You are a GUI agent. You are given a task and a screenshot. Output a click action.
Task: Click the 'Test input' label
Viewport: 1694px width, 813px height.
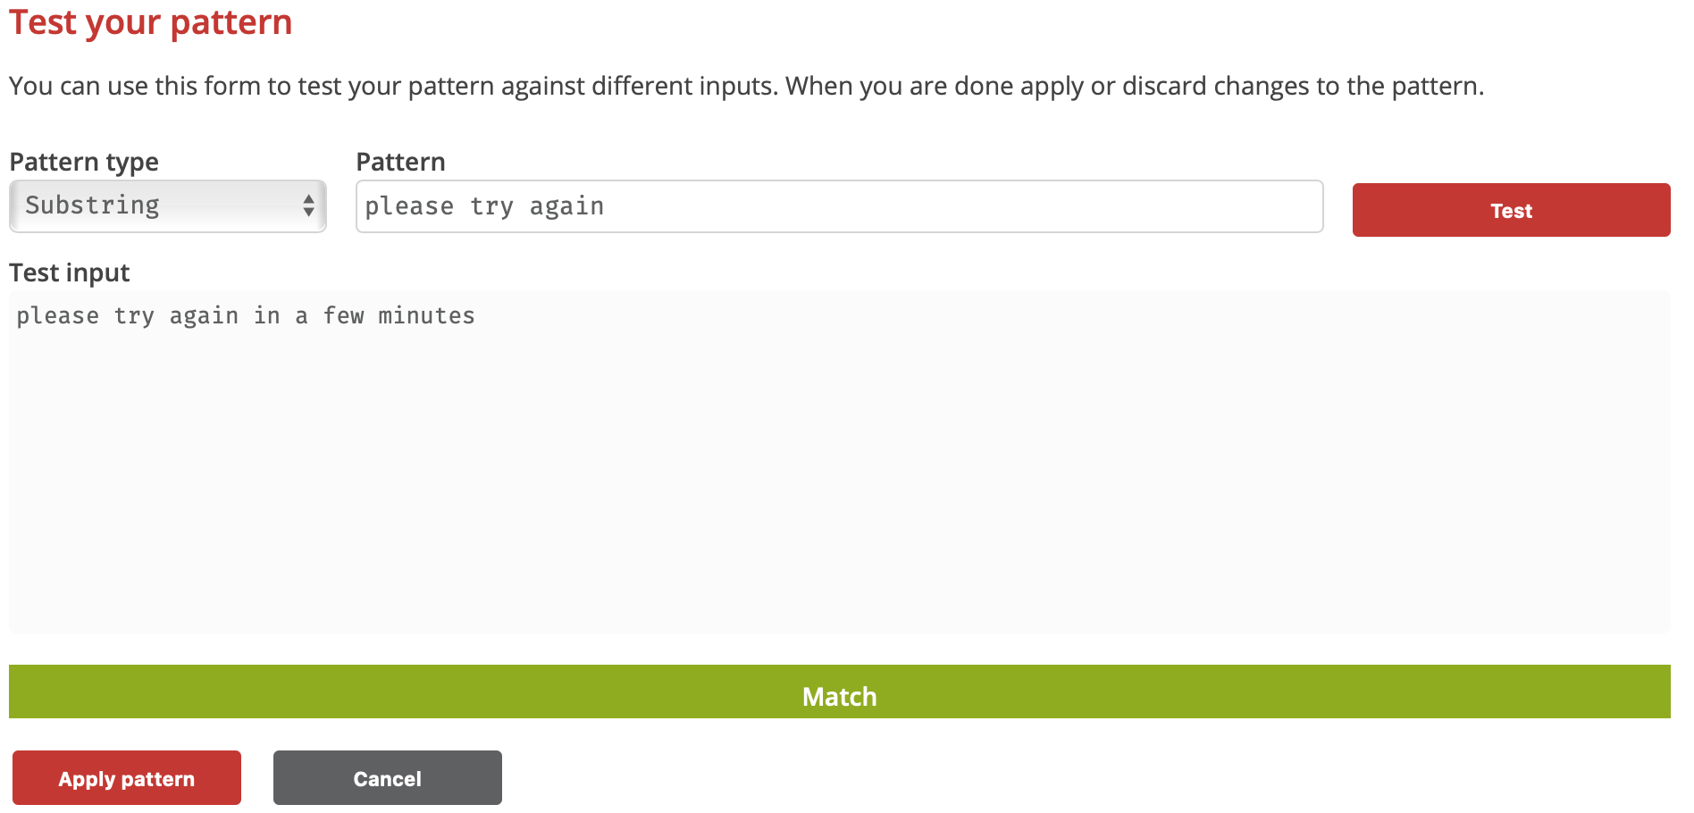(70, 272)
